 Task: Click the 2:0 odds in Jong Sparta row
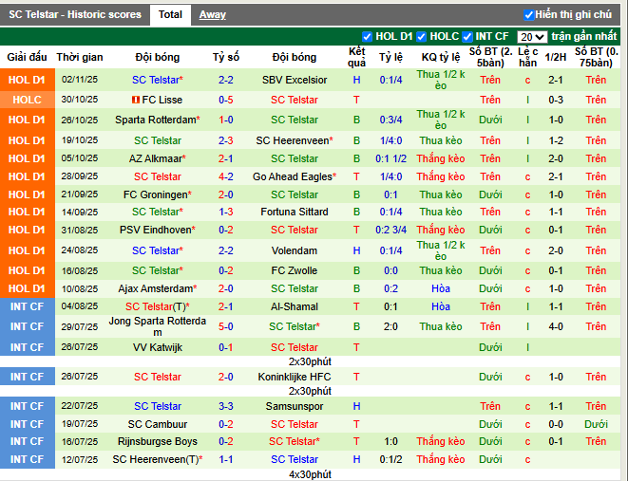pyautogui.click(x=390, y=326)
